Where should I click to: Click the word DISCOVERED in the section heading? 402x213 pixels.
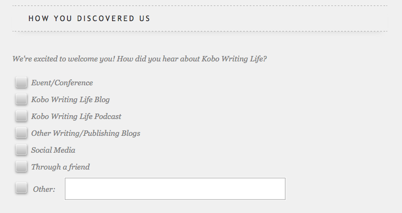tap(106, 18)
